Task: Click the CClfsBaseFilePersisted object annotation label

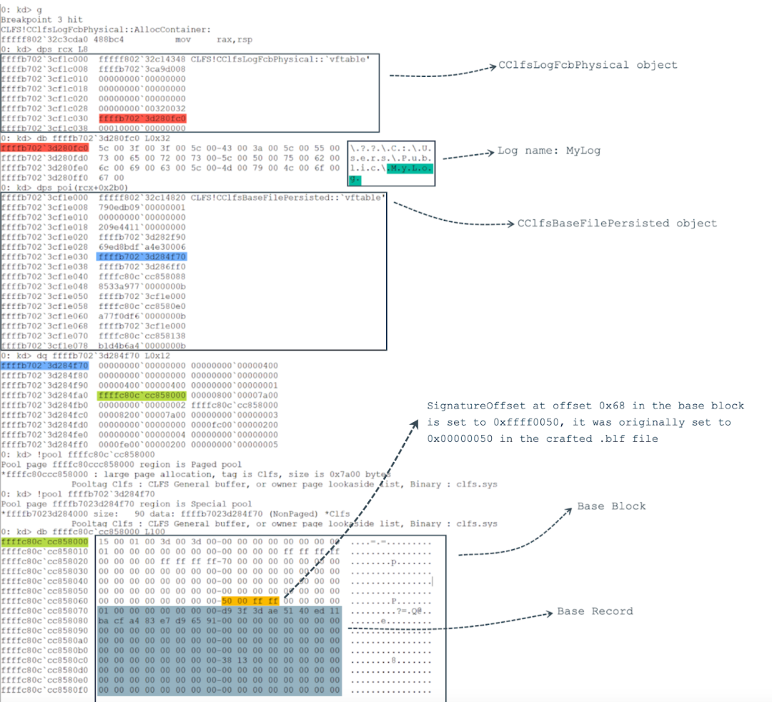Action: point(616,224)
